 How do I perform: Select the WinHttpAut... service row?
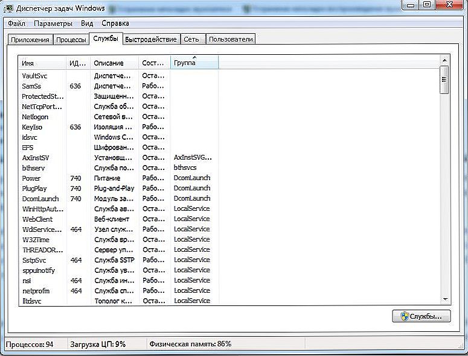coord(118,209)
